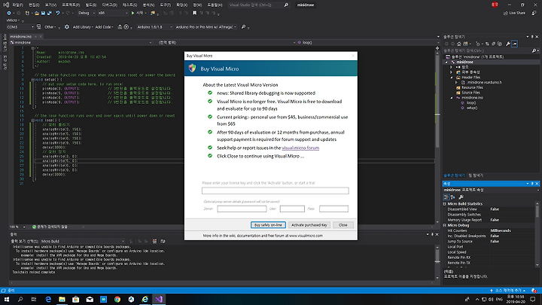Open the Add Library dropdown
Viewport: 542px width, 305px height.
click(x=83, y=26)
